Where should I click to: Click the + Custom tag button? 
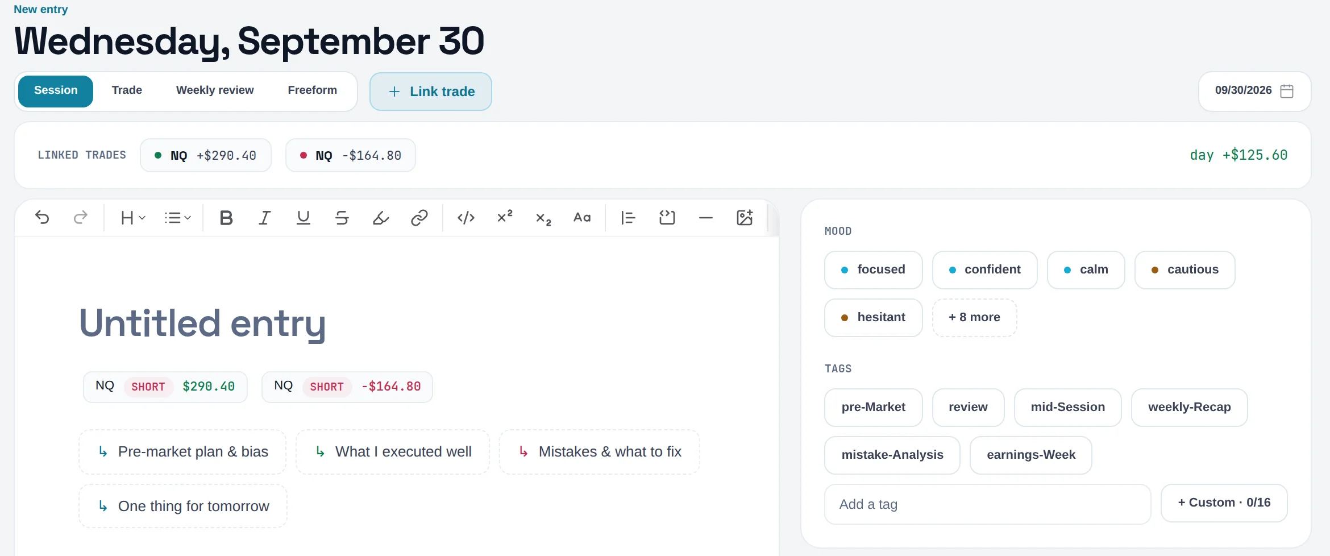[1224, 503]
